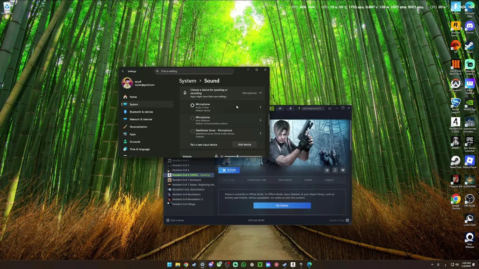Show hidden system tray icons
The image size is (479, 269).
(432, 265)
